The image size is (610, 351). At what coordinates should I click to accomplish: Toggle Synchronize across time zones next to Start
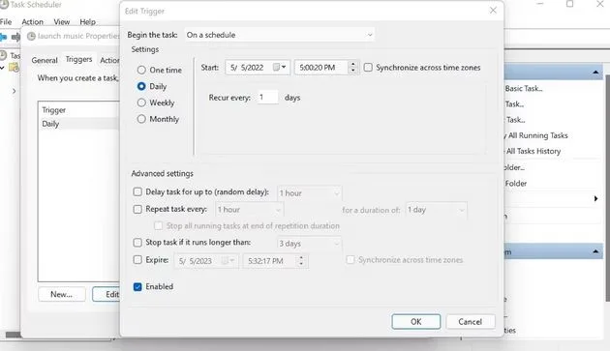(368, 68)
